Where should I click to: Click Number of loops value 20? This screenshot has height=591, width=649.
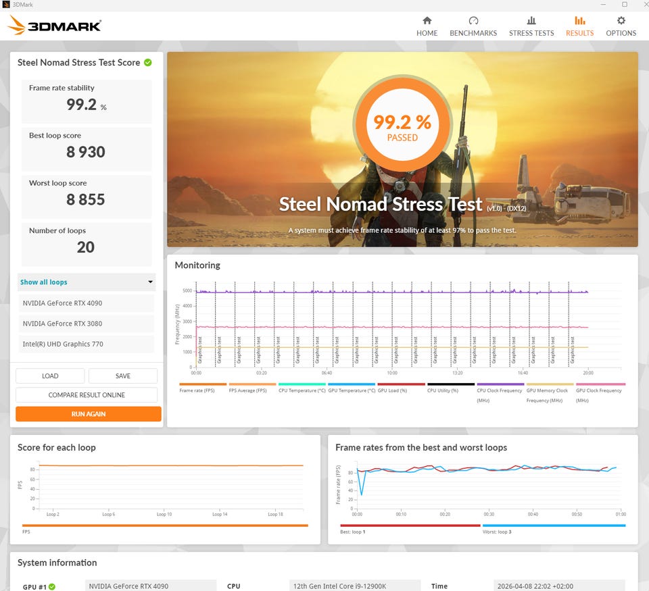click(86, 247)
